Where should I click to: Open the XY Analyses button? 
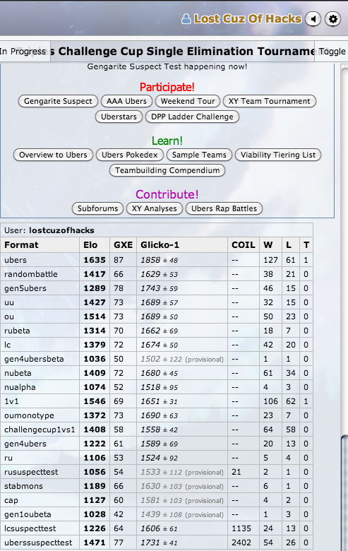154,208
